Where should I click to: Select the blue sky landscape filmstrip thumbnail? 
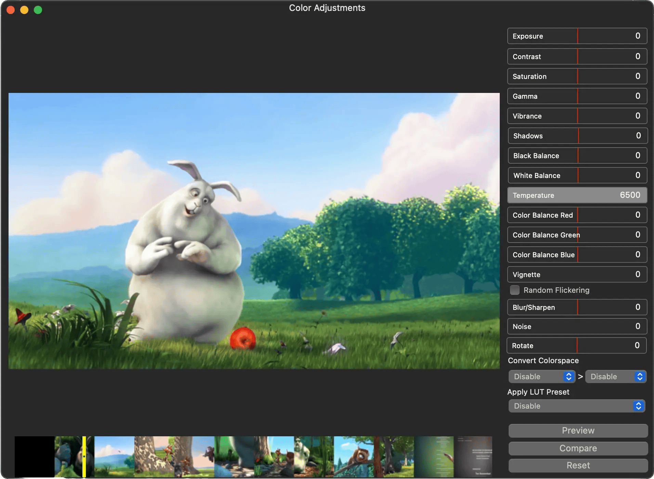coord(114,457)
